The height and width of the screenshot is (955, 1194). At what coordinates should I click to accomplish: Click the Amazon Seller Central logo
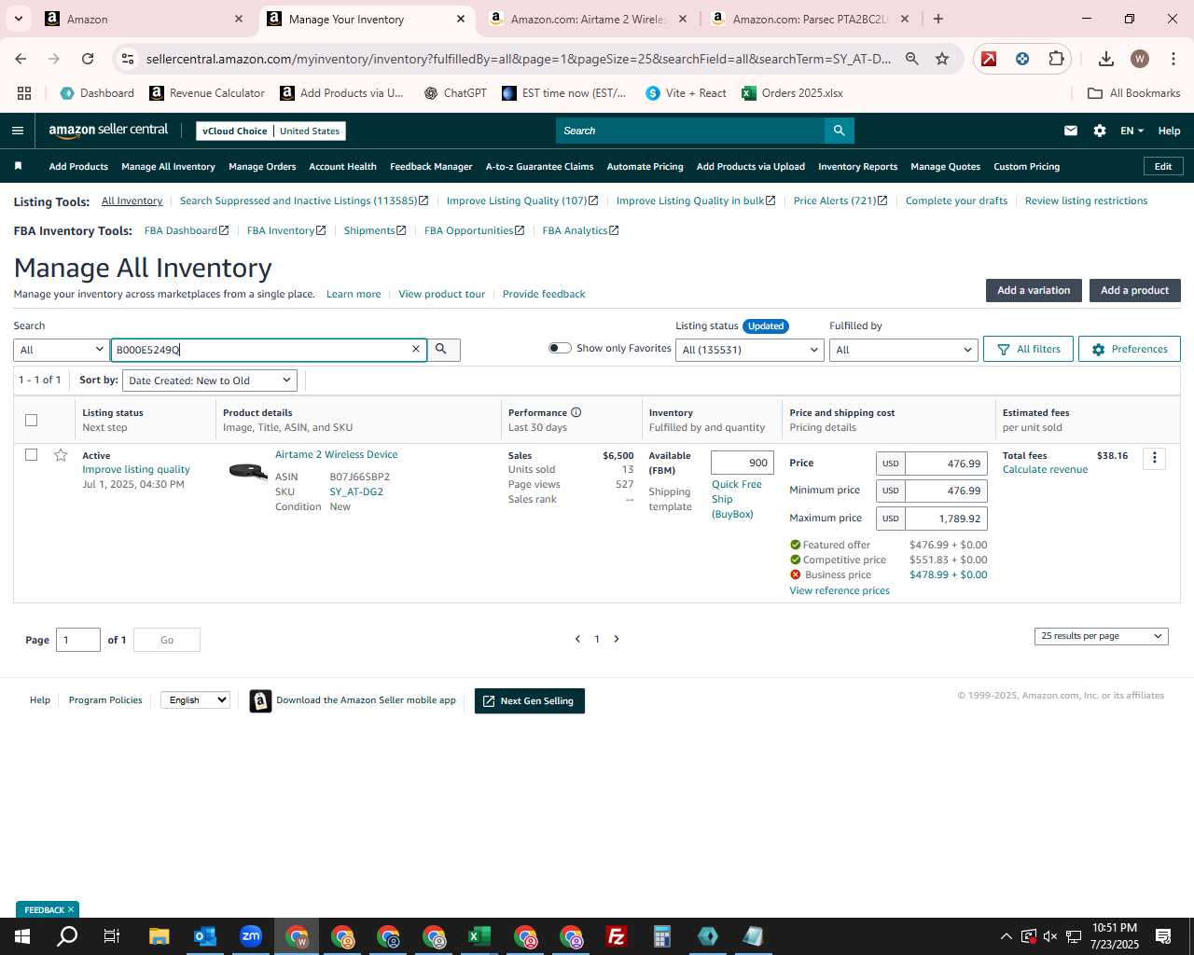tap(108, 131)
